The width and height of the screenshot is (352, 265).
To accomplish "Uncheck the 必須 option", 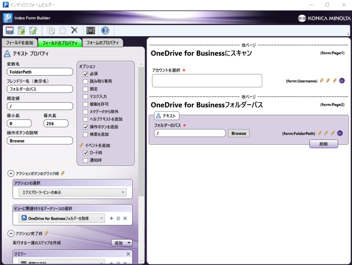I will point(85,74).
